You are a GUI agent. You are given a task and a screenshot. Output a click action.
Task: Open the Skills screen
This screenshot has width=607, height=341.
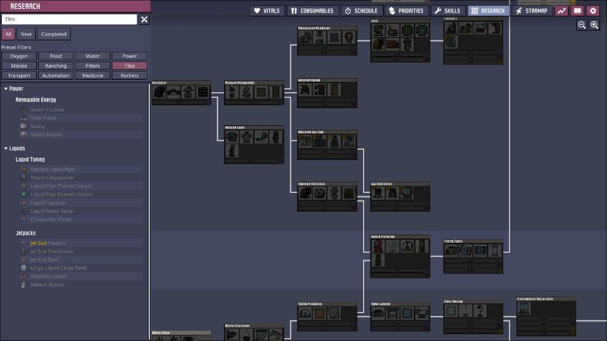tap(447, 11)
